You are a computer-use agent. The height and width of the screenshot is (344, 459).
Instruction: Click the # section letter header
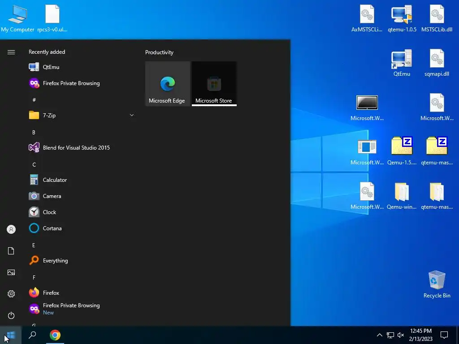point(34,100)
